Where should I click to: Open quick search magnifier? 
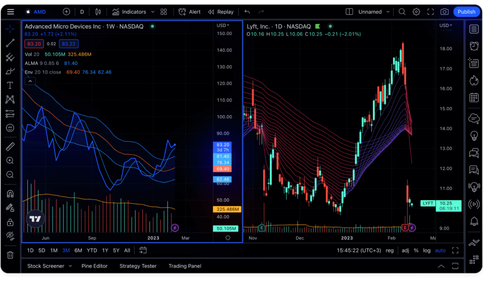pyautogui.click(x=402, y=12)
